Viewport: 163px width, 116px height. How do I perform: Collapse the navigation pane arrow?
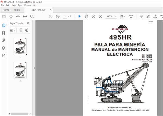tap(34, 68)
